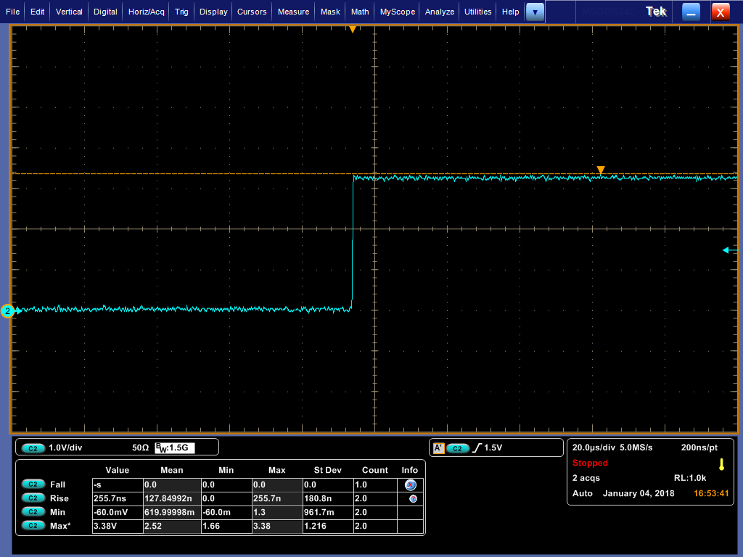
Task: Click the Max value 3.38V cell
Action: (118, 526)
